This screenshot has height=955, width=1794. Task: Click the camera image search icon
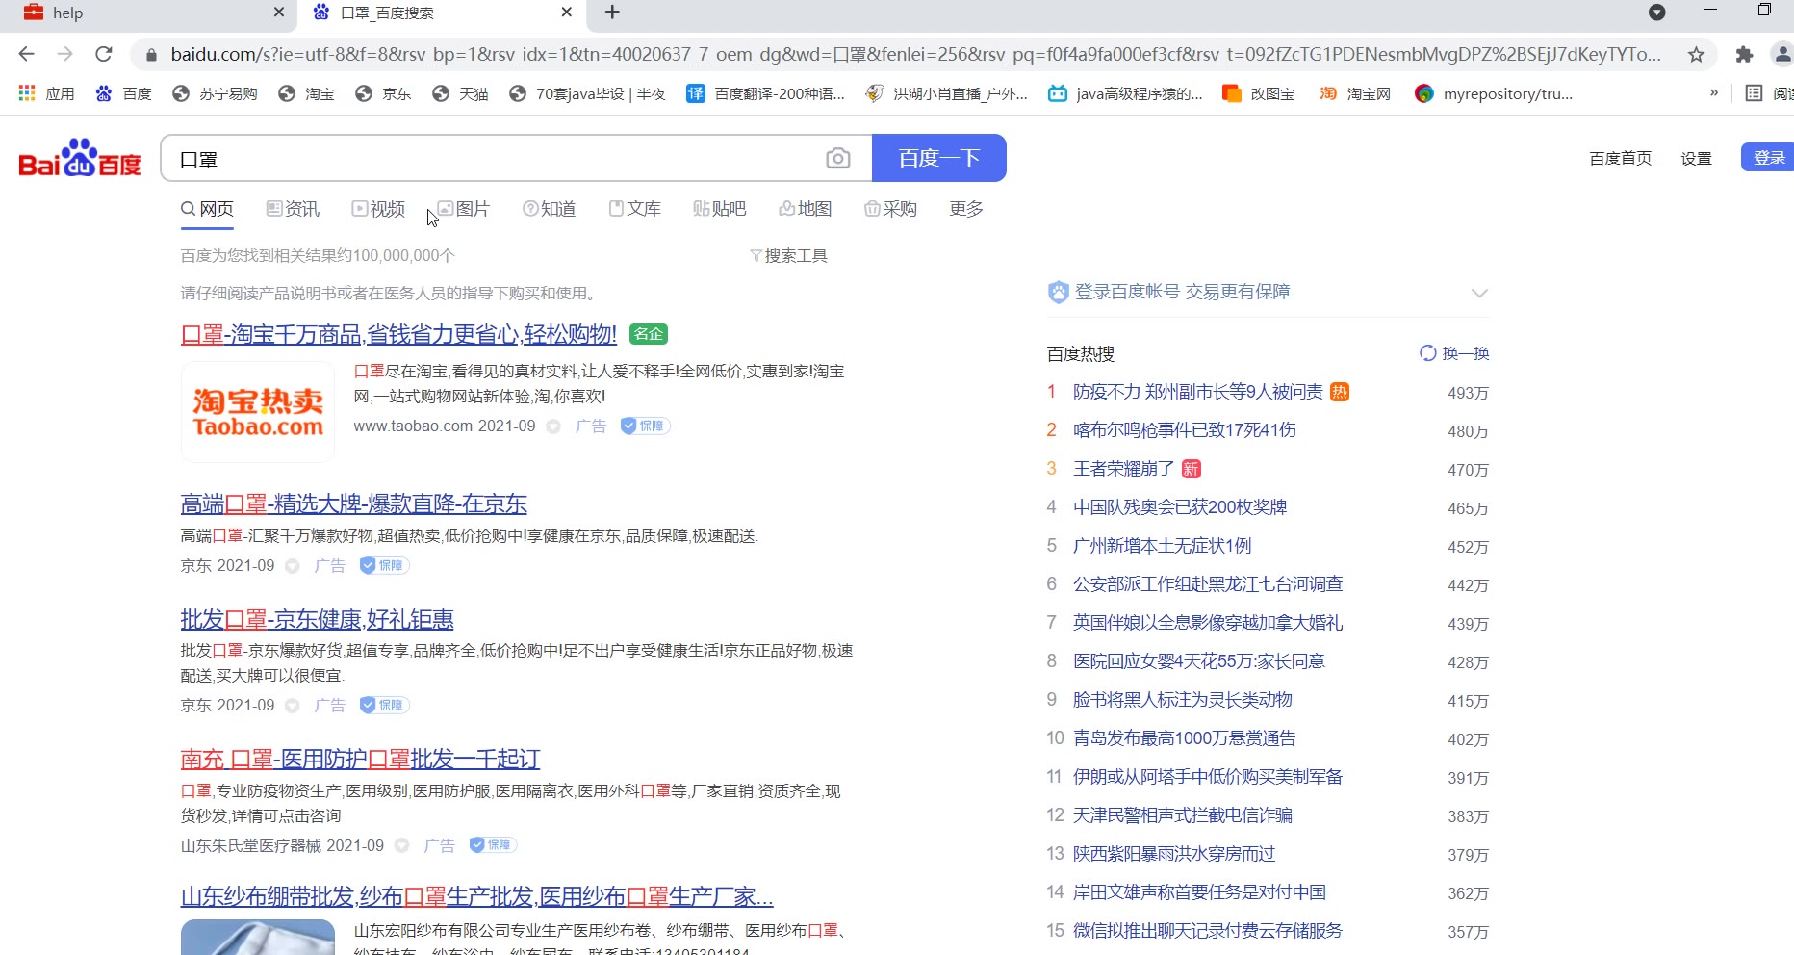point(838,158)
